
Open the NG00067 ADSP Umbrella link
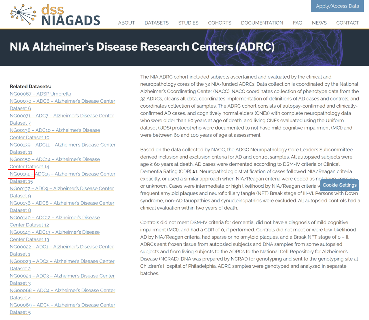coord(40,94)
